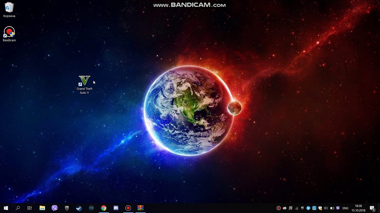
Task: Switch to Bandicam in the taskbar
Action: (x=128, y=208)
